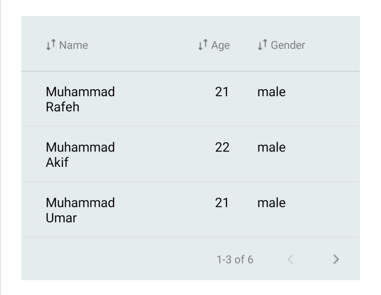Click the sort arrows icon beside Age
Image resolution: width=381 pixels, height=295 pixels.
click(x=203, y=45)
